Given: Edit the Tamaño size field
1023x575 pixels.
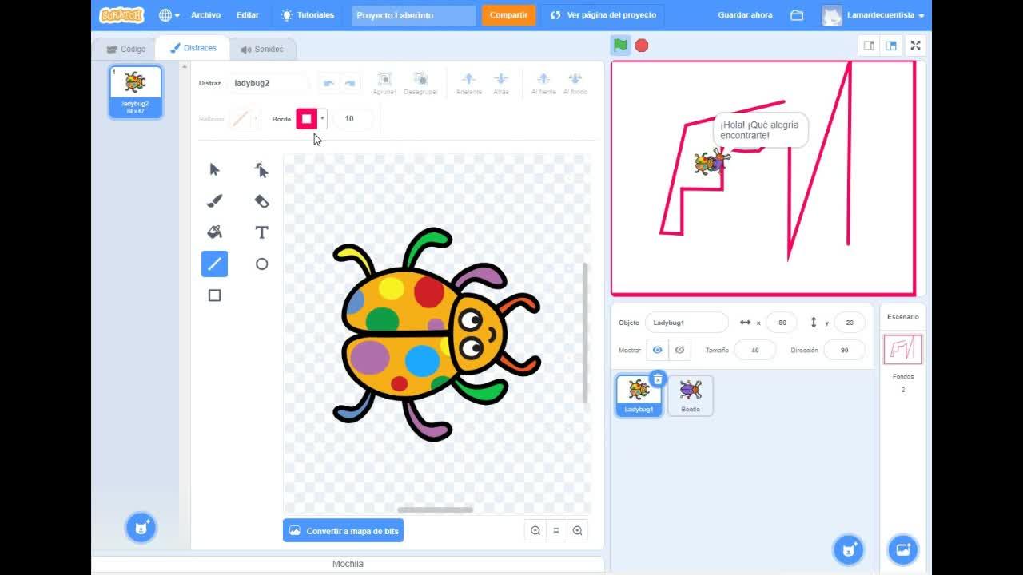Looking at the screenshot, I should pos(755,350).
